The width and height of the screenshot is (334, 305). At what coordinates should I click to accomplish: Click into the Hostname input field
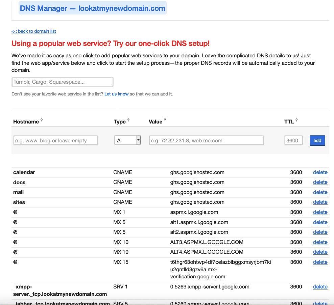pos(56,140)
